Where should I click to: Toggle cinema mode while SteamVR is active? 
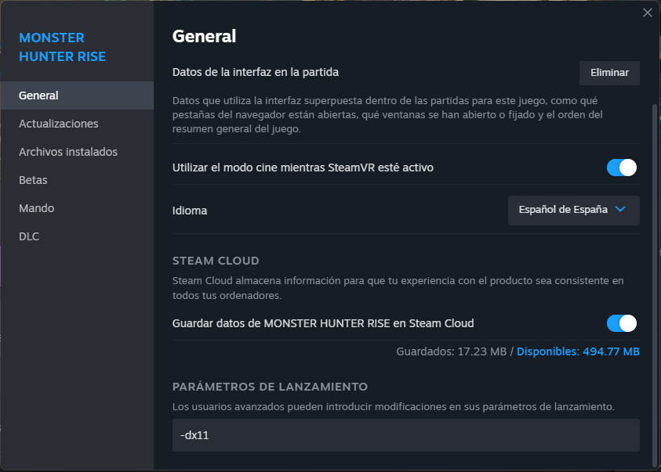tap(621, 168)
